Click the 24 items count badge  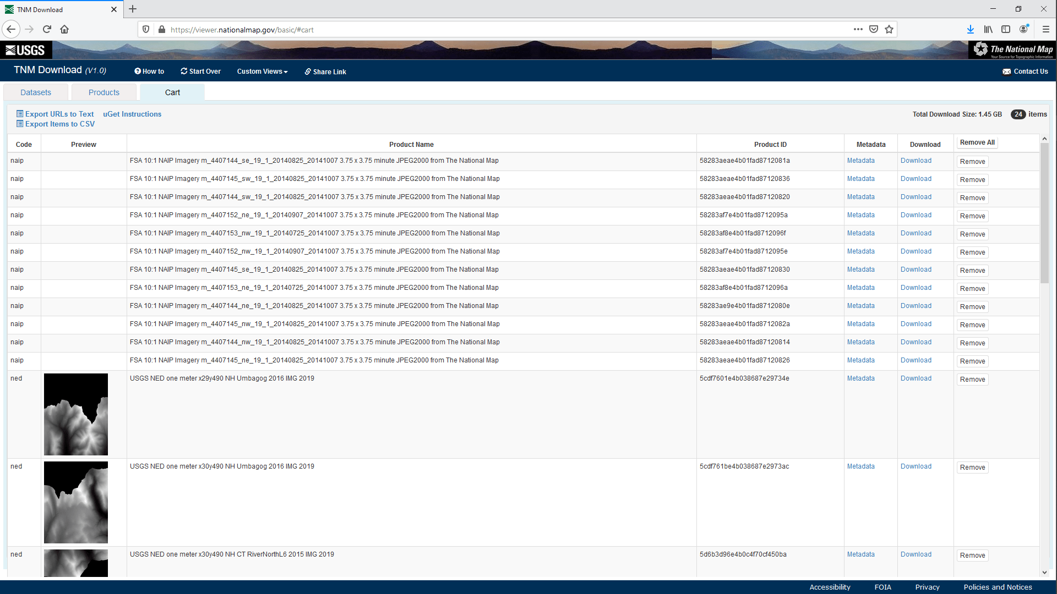tap(1018, 114)
